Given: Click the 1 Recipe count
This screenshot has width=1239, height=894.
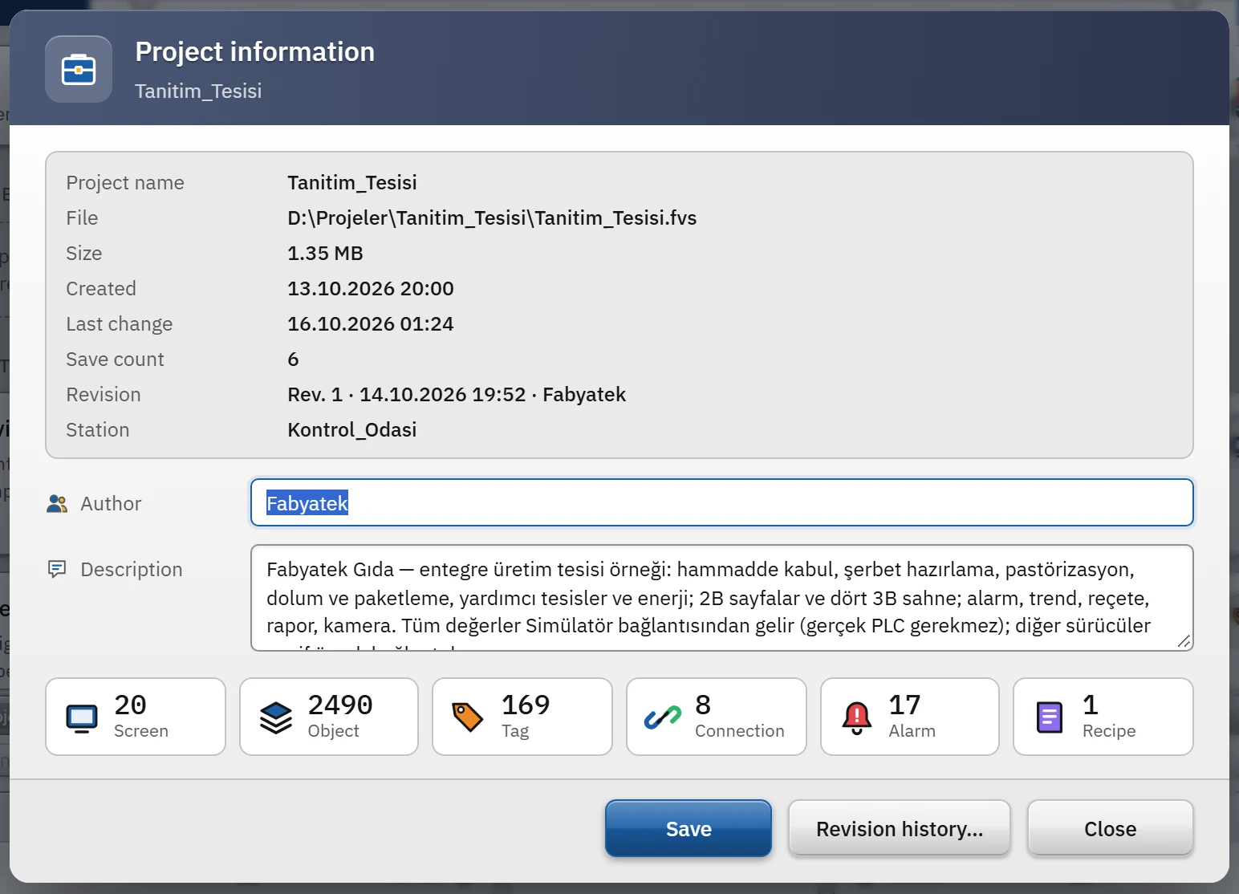Looking at the screenshot, I should pos(1090,705).
